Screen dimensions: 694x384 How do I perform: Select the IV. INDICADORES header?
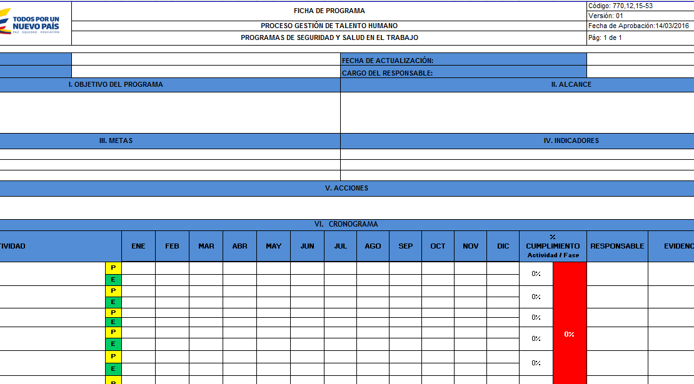(x=518, y=141)
